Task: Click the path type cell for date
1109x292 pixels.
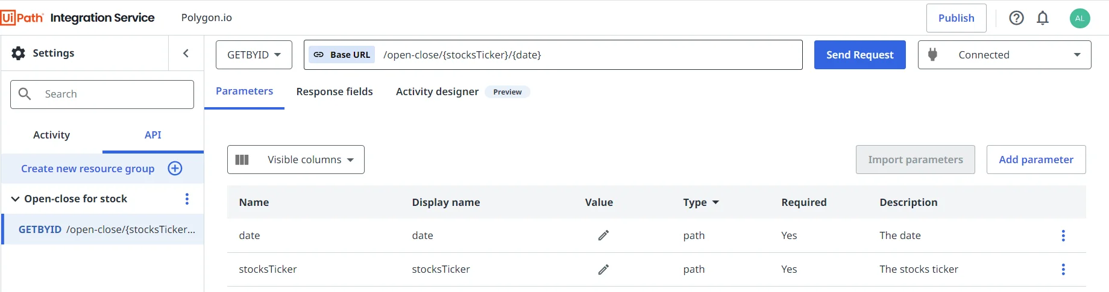Action: [694, 235]
